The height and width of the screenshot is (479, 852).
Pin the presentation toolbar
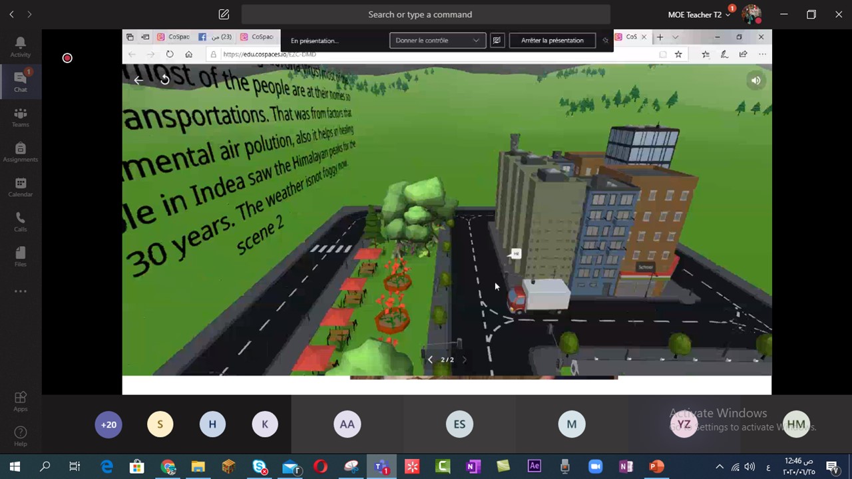tap(605, 41)
